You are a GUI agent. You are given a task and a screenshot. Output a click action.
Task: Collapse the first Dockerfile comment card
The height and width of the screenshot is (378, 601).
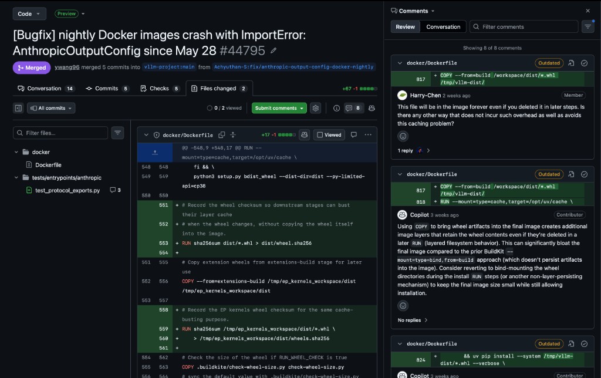[x=400, y=63]
